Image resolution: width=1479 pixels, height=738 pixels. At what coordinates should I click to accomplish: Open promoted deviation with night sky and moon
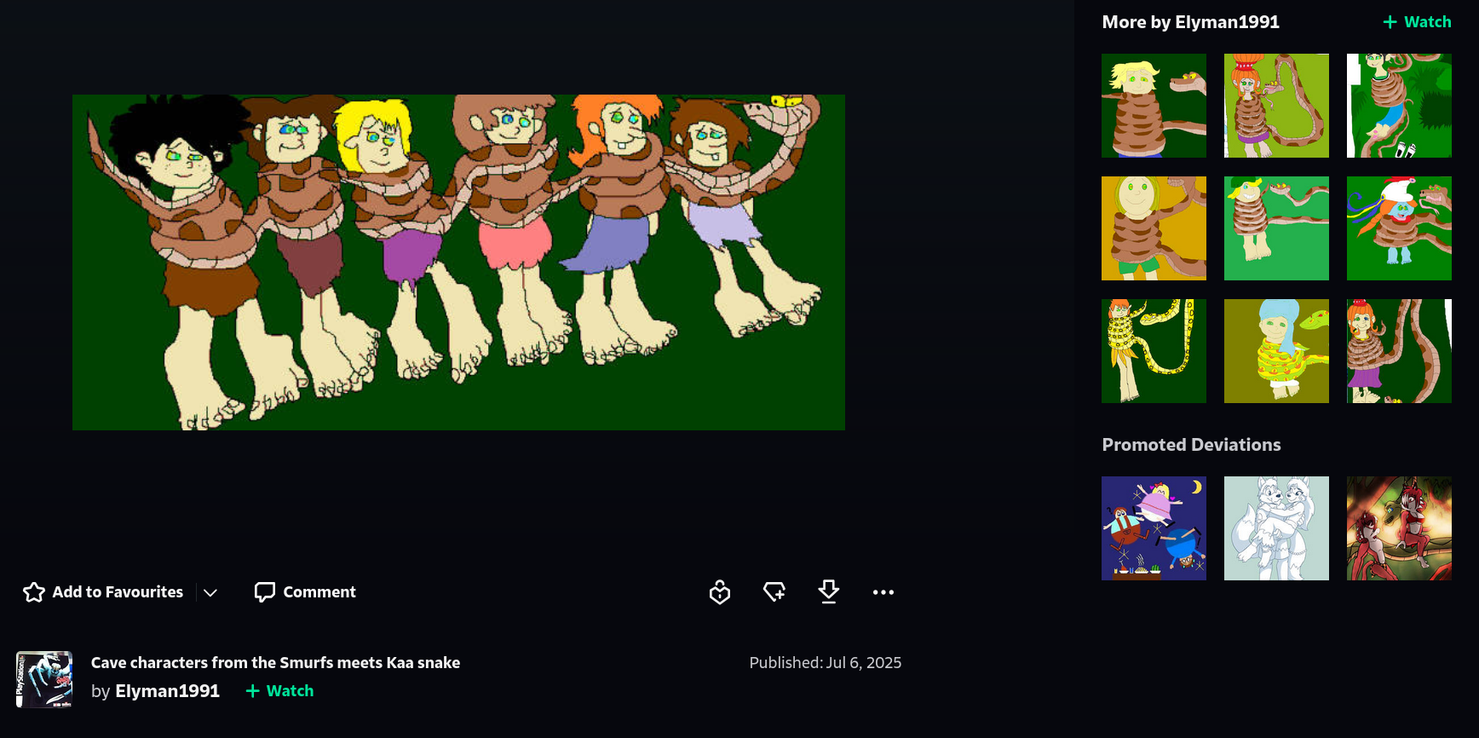(1154, 528)
